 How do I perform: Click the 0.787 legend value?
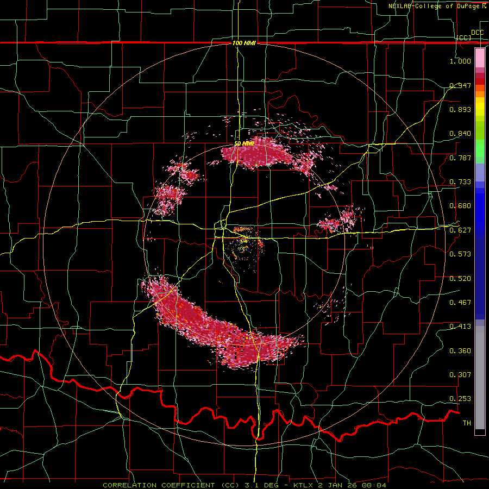click(460, 158)
